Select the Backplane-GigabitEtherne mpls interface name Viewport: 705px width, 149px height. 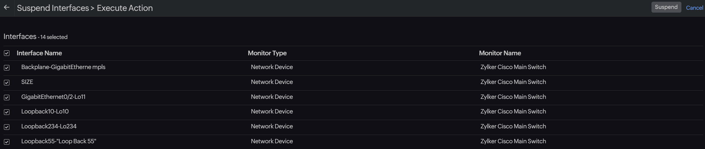pos(63,67)
